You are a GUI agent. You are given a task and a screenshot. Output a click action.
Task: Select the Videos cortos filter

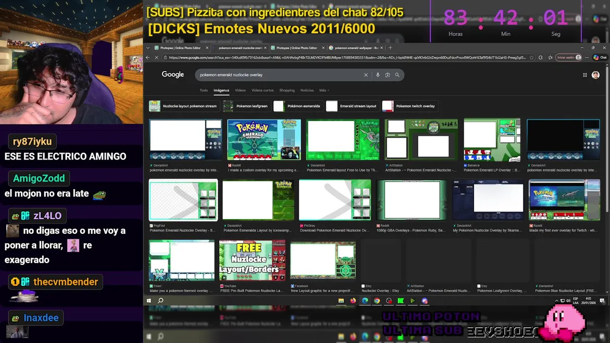coord(263,90)
